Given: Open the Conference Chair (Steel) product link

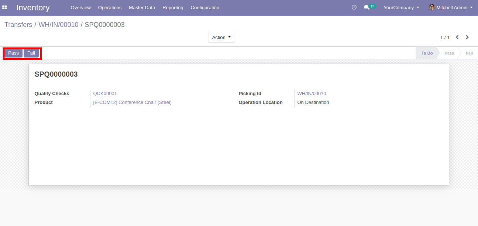Looking at the screenshot, I should tap(132, 102).
